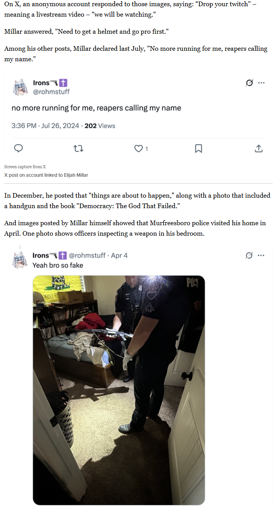Click the avatar on Apr 4 tweet
The image size is (275, 507).
(21, 260)
